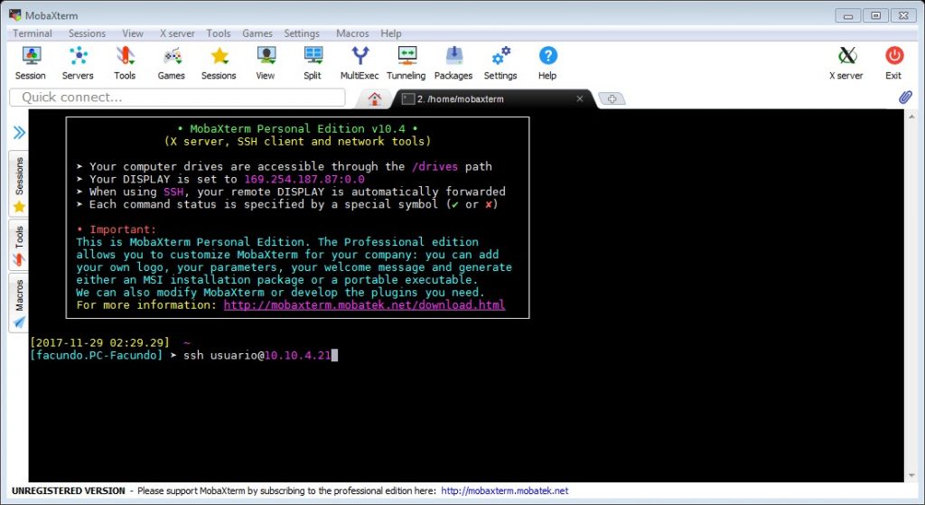Click the 169.254.187.87:0.0 DISPLAY address

[304, 179]
